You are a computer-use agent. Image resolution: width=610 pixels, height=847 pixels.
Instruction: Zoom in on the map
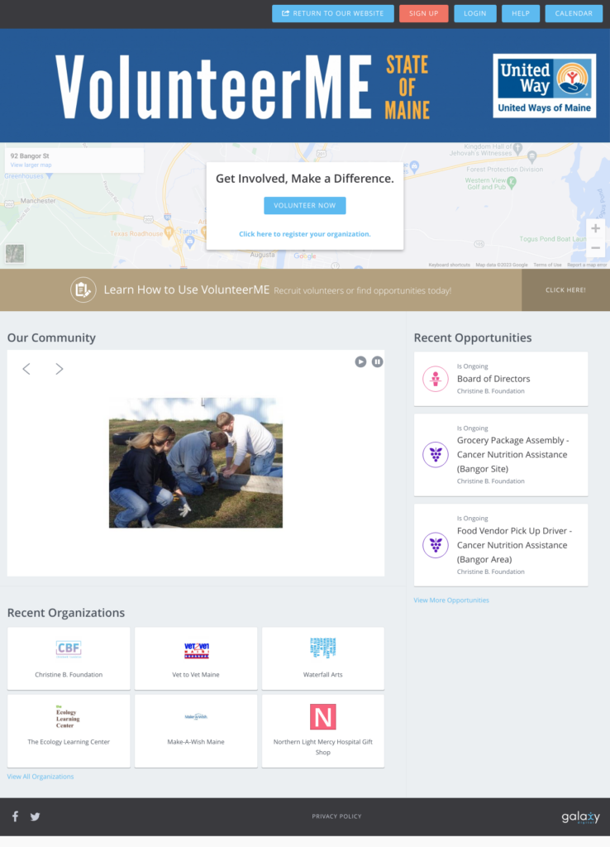click(595, 228)
